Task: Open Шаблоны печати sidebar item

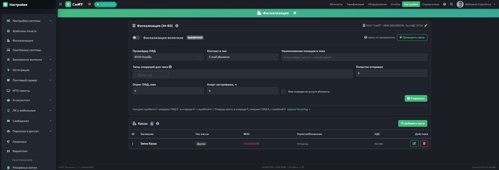Action: click(29, 31)
